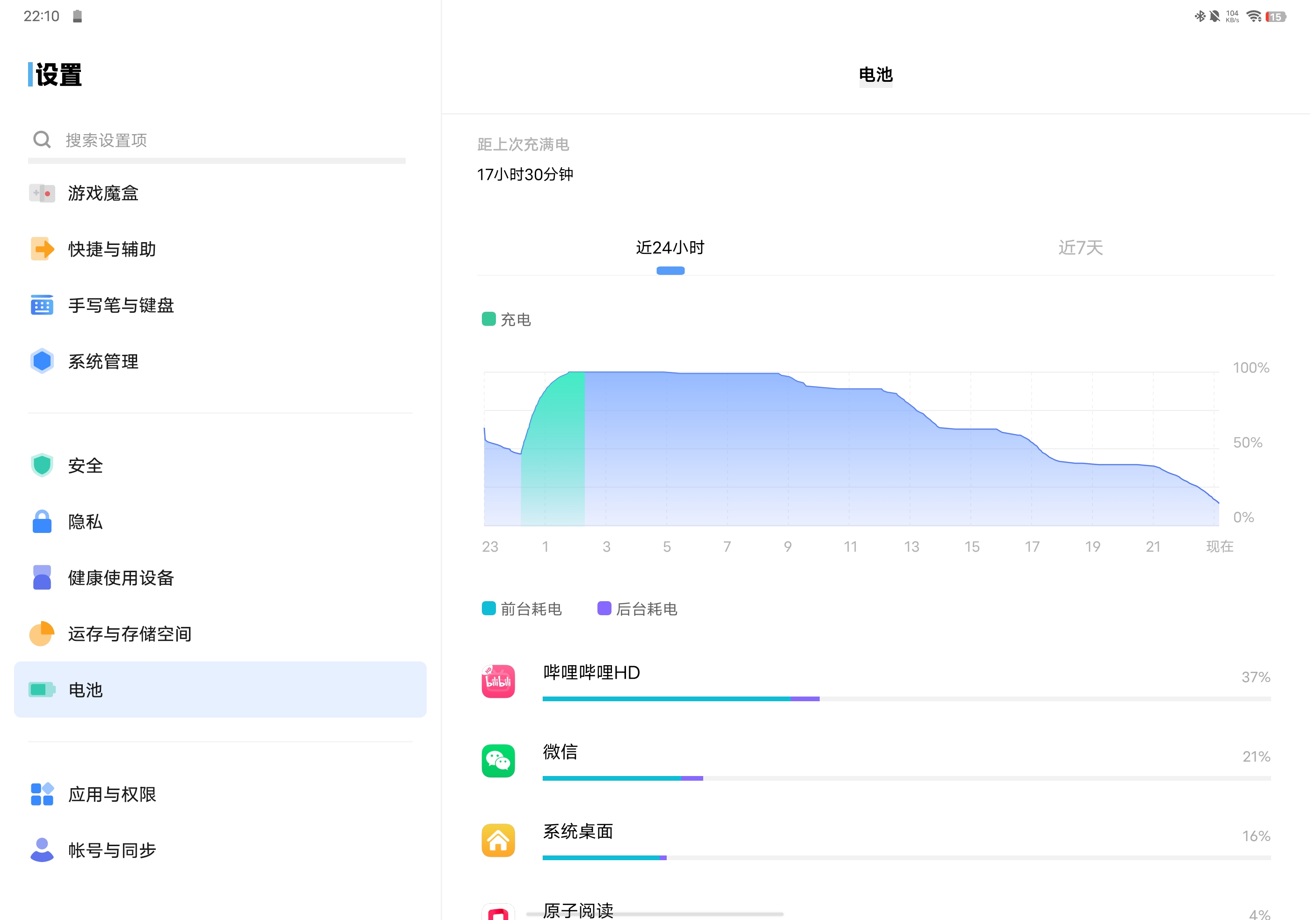Click the 手写笔与键盘 keyboard icon
The height and width of the screenshot is (920, 1310).
pyautogui.click(x=42, y=305)
